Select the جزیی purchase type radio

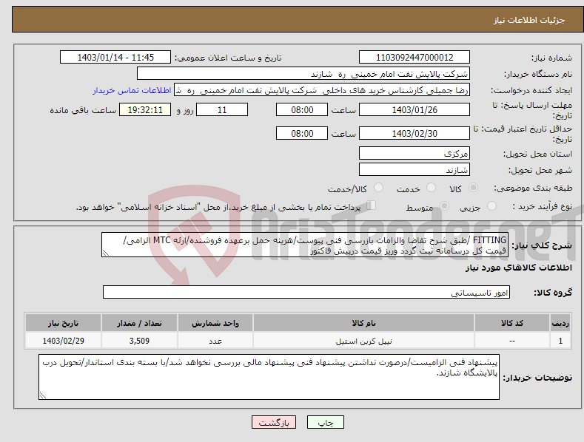491,205
